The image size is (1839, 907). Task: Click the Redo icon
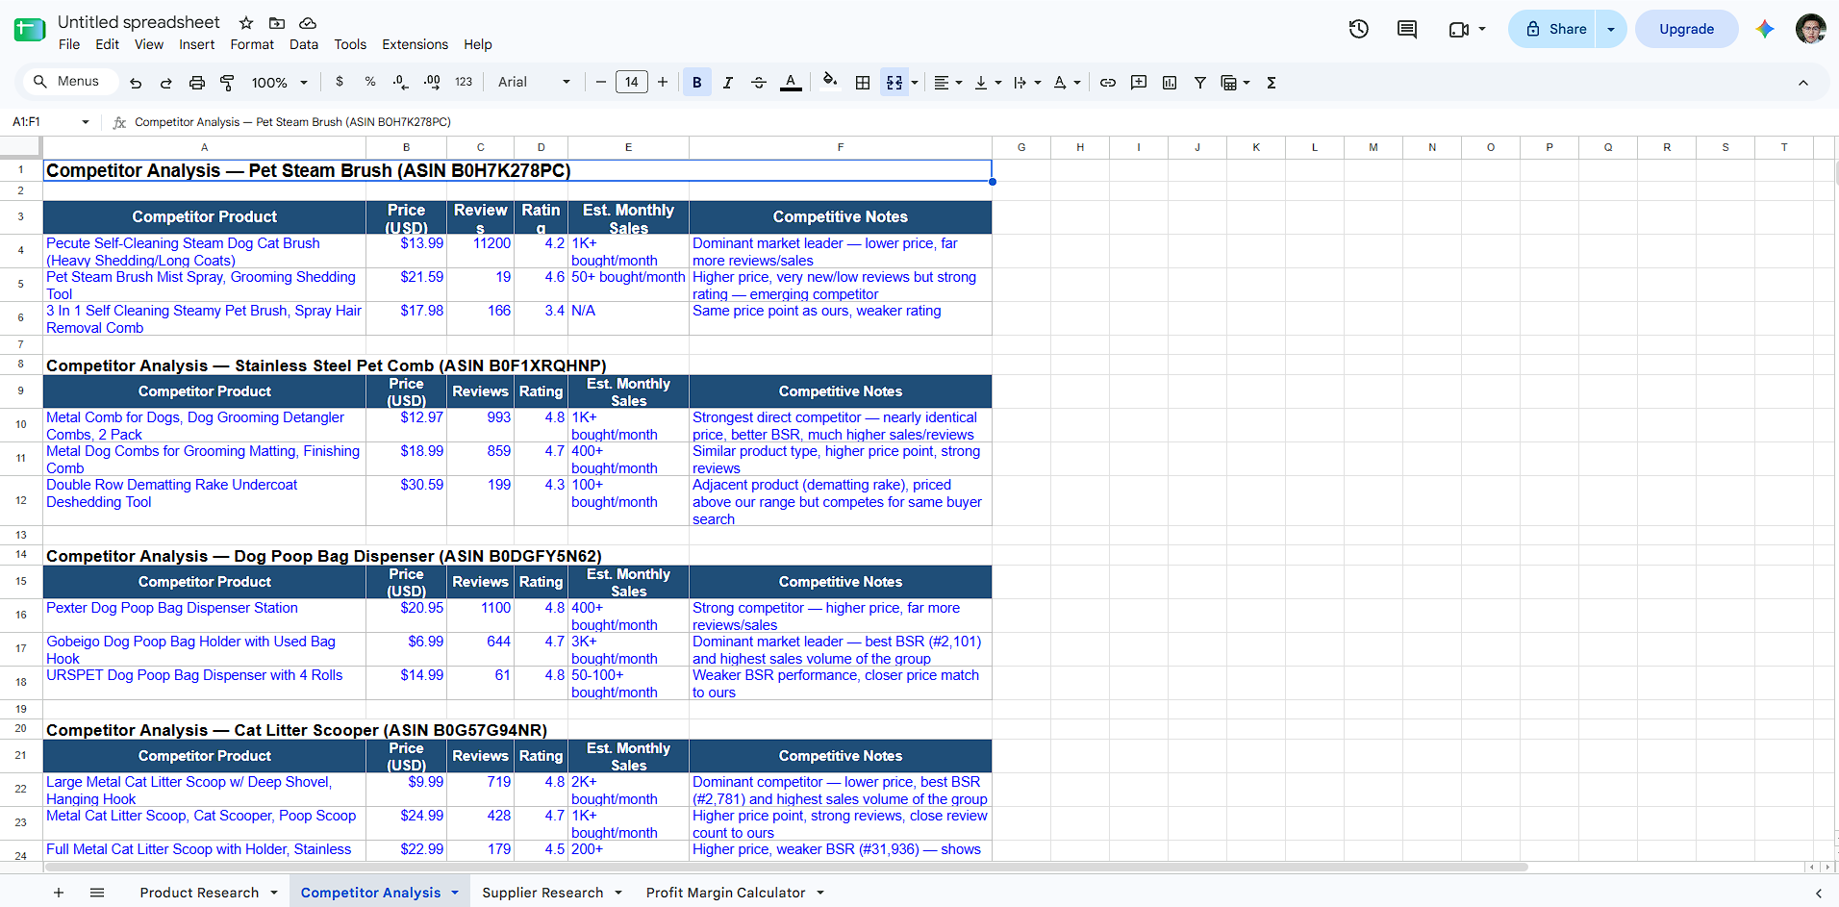point(165,83)
